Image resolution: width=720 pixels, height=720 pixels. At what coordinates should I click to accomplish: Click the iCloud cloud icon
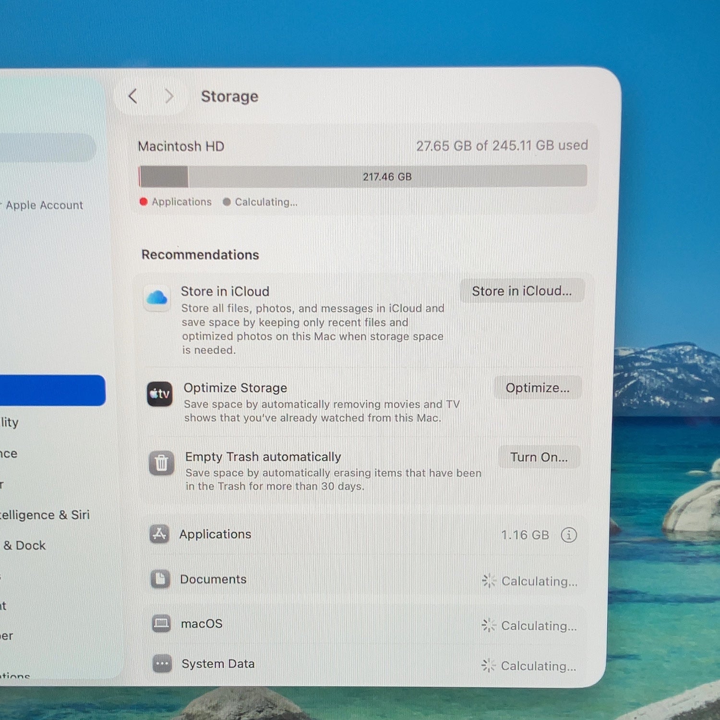point(157,298)
